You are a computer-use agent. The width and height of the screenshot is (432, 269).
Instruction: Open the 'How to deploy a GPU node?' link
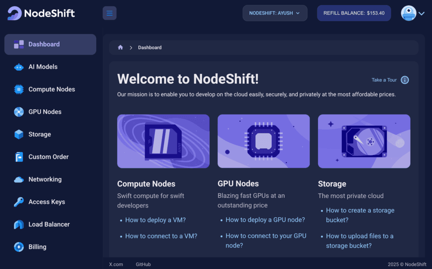265,220
